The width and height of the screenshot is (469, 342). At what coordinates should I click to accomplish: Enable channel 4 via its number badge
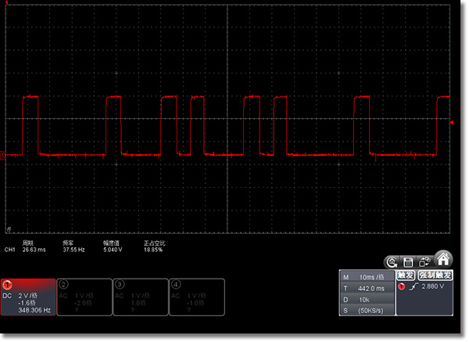coord(176,286)
